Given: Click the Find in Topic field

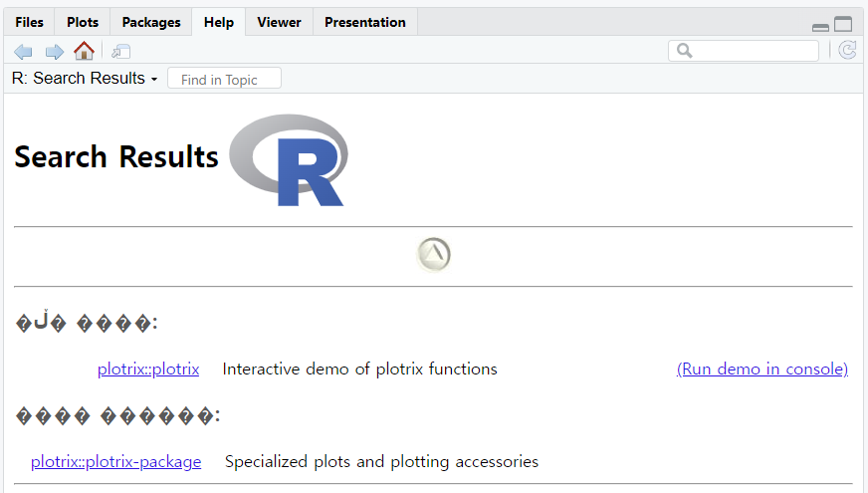Looking at the screenshot, I should coord(224,79).
